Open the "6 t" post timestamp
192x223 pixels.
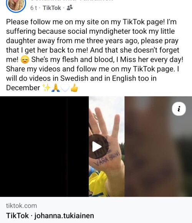click(33, 8)
